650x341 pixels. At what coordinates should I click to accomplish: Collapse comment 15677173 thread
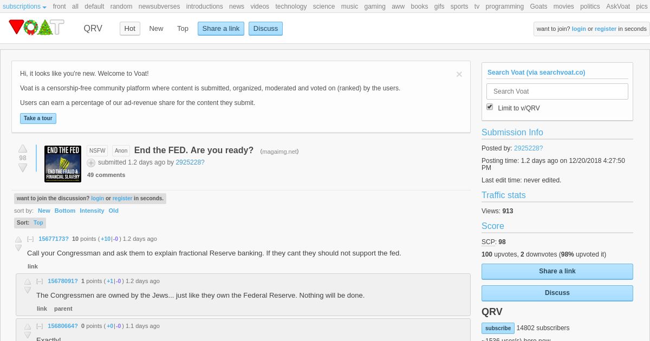coord(30,239)
